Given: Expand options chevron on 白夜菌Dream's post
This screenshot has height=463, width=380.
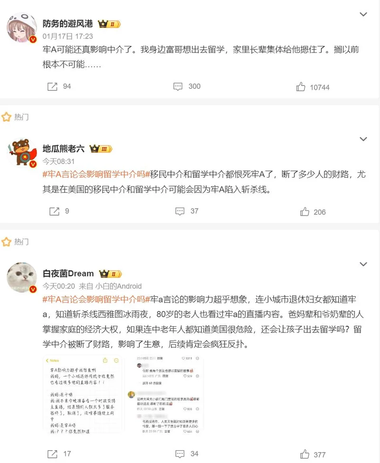Looking at the screenshot, I should pyautogui.click(x=363, y=264).
